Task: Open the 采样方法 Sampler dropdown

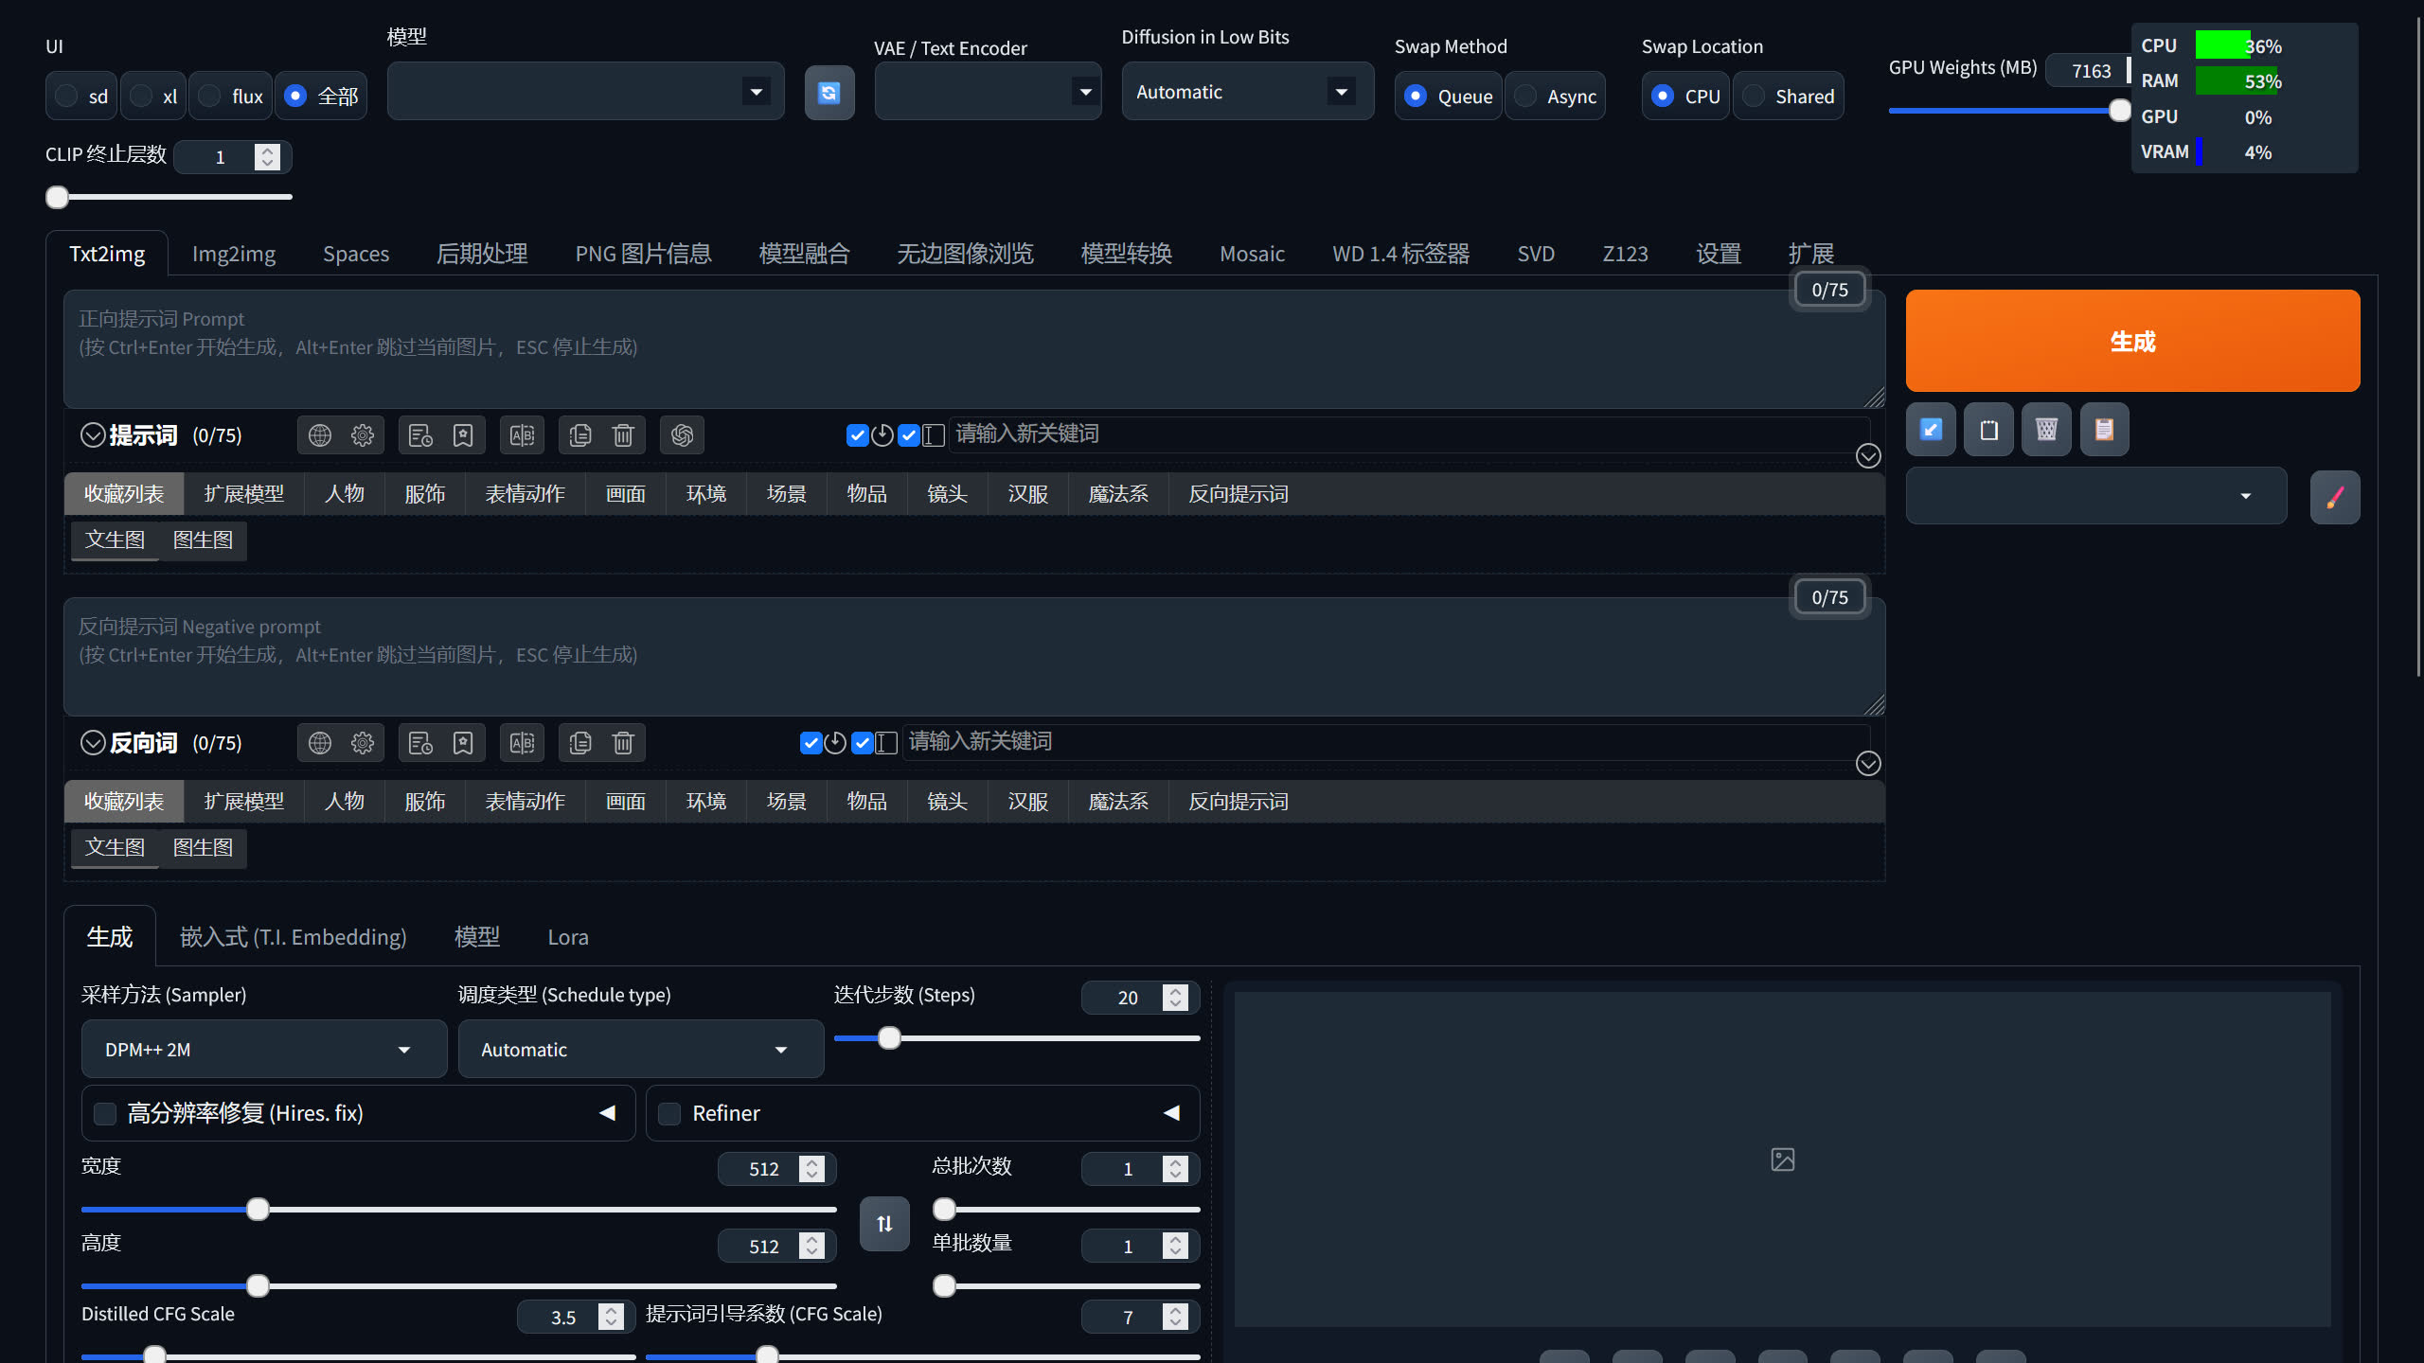Action: point(264,1049)
